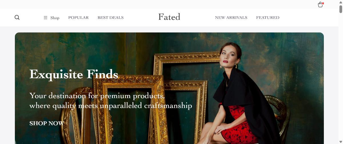
Task: Open the search magnifier icon
Action: (x=17, y=17)
